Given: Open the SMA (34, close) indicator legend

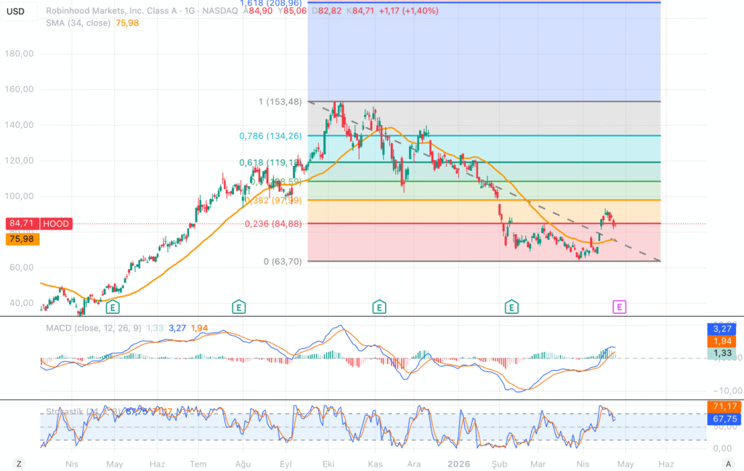Looking at the screenshot, I should [x=78, y=23].
